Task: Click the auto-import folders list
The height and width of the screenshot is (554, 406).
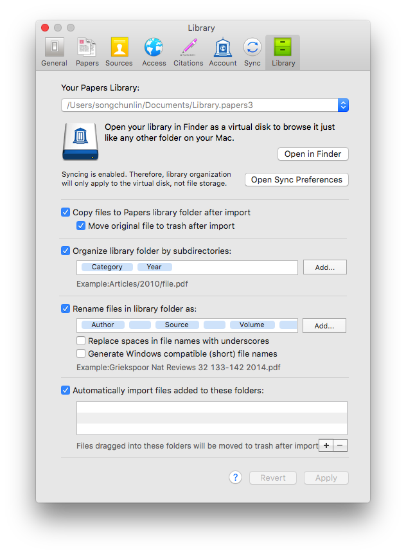Action: click(x=212, y=418)
